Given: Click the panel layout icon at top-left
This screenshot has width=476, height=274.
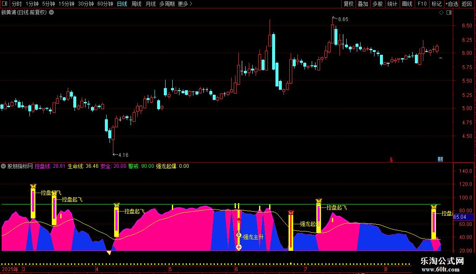Looking at the screenshot, I should pos(5,4).
